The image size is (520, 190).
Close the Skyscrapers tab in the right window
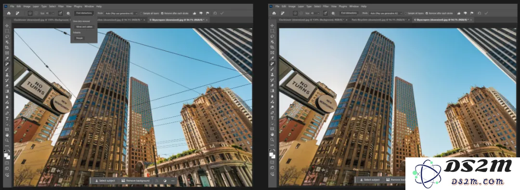471,20
